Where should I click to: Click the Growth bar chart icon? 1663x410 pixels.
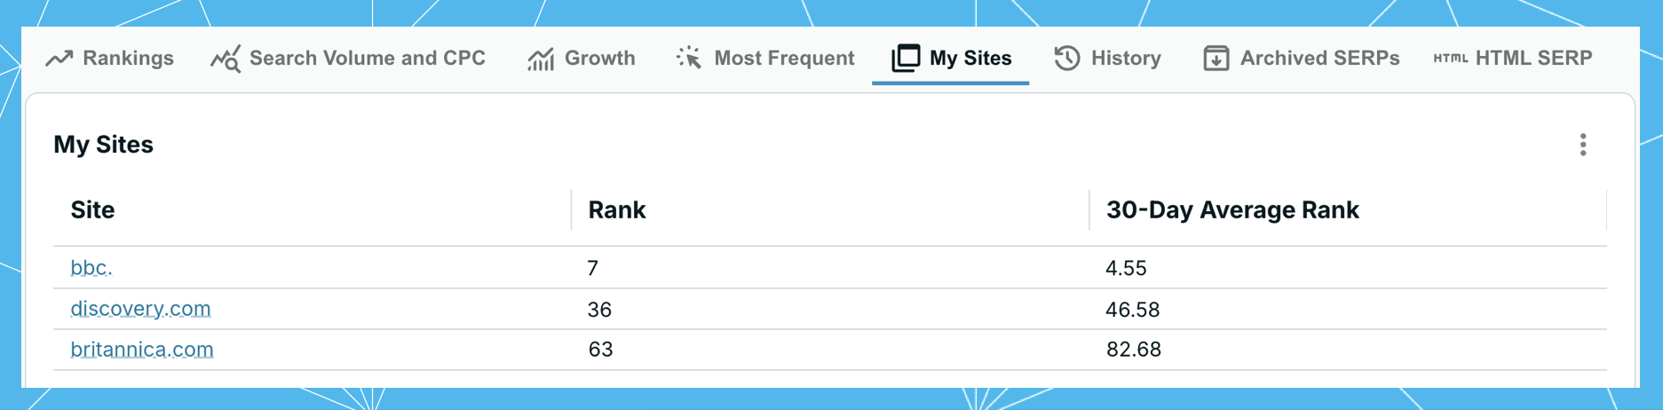(x=541, y=59)
